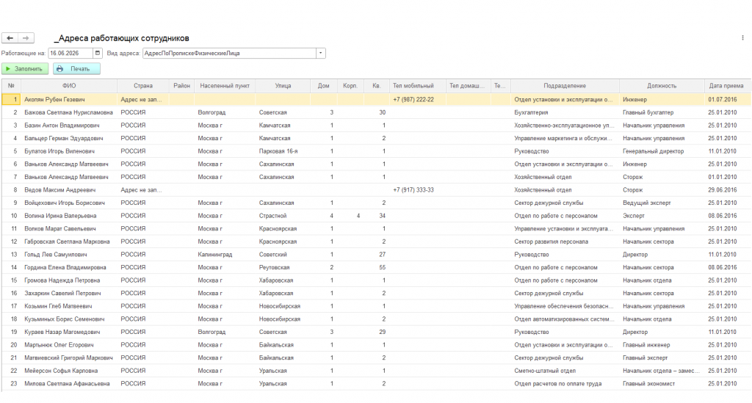Click hire date 01.07.2016
Image resolution: width=752 pixels, height=403 pixels.
(x=728, y=100)
